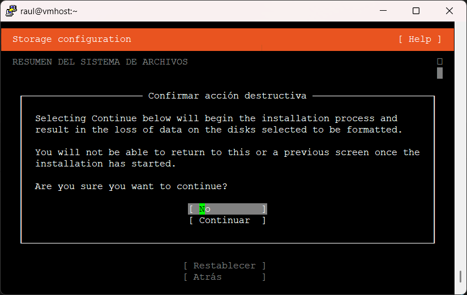
Task: Click the Storage configuration header title
Action: [72, 39]
